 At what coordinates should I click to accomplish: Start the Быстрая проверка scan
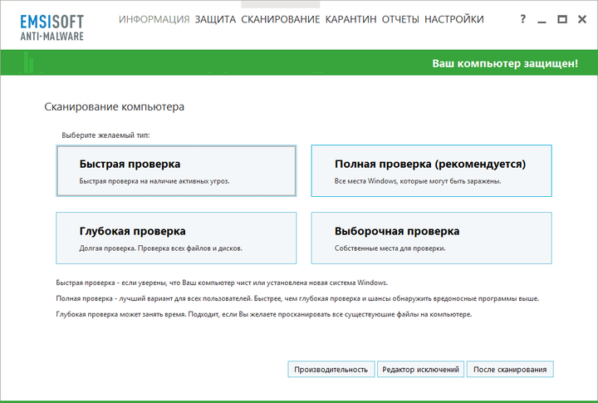pyautogui.click(x=176, y=171)
